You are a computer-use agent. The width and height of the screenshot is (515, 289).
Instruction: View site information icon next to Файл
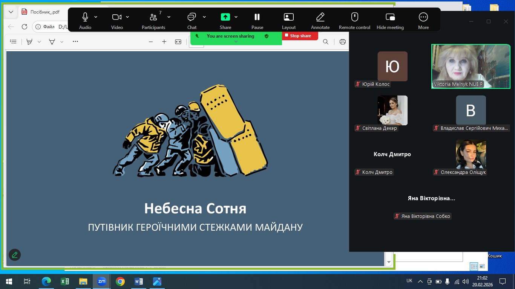(38, 27)
